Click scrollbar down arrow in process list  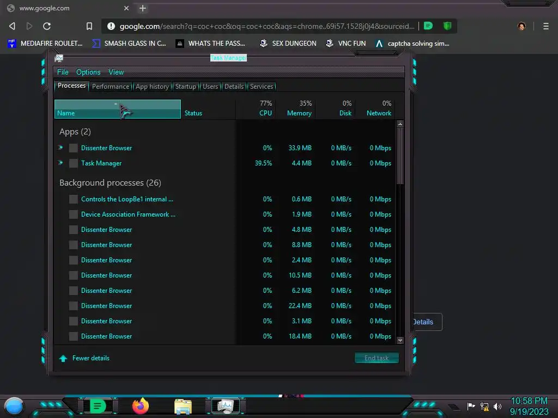tap(400, 340)
